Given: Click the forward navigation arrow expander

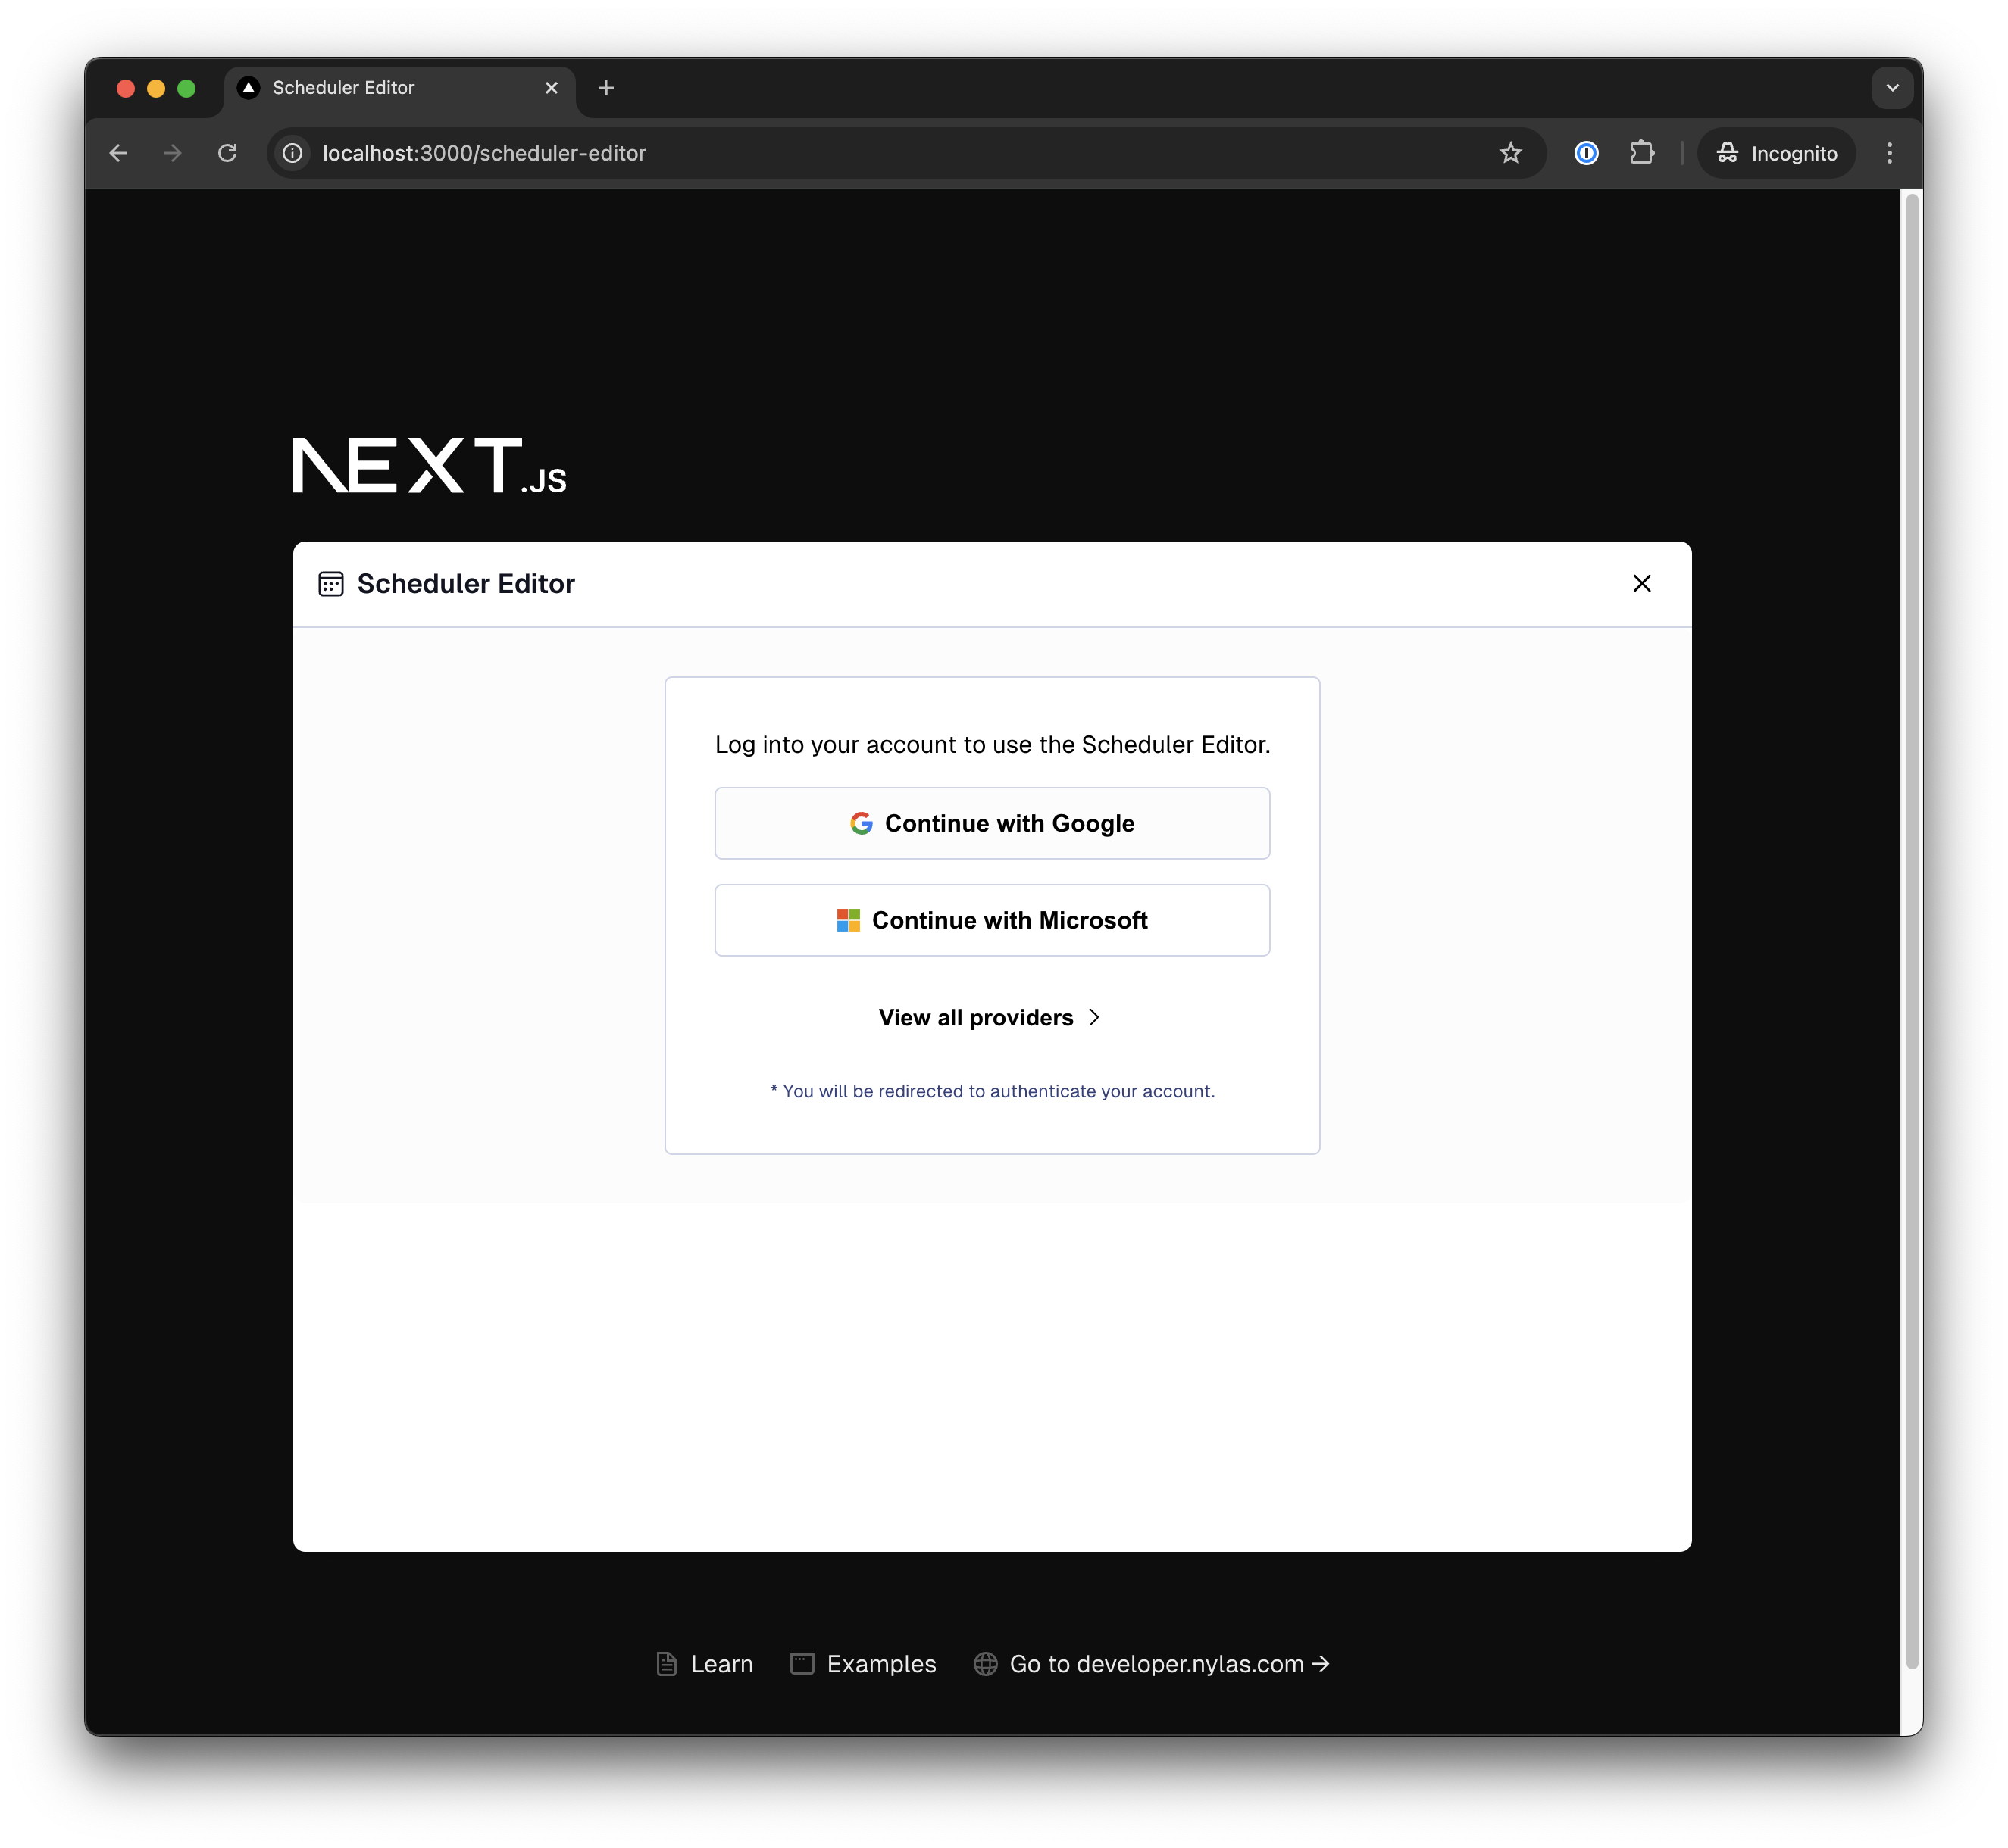Looking at the screenshot, I should 171,152.
